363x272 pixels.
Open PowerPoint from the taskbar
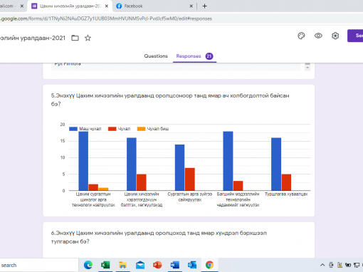[x=157, y=265]
